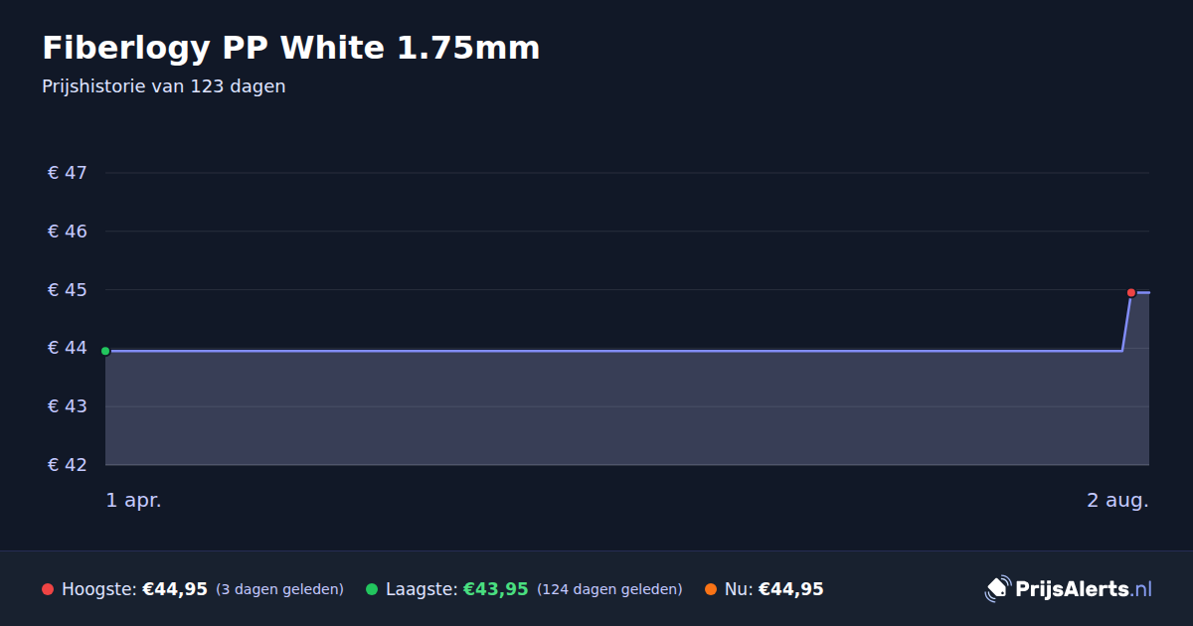Click the Prijshistorie van 123 dagen subtitle

tap(164, 86)
